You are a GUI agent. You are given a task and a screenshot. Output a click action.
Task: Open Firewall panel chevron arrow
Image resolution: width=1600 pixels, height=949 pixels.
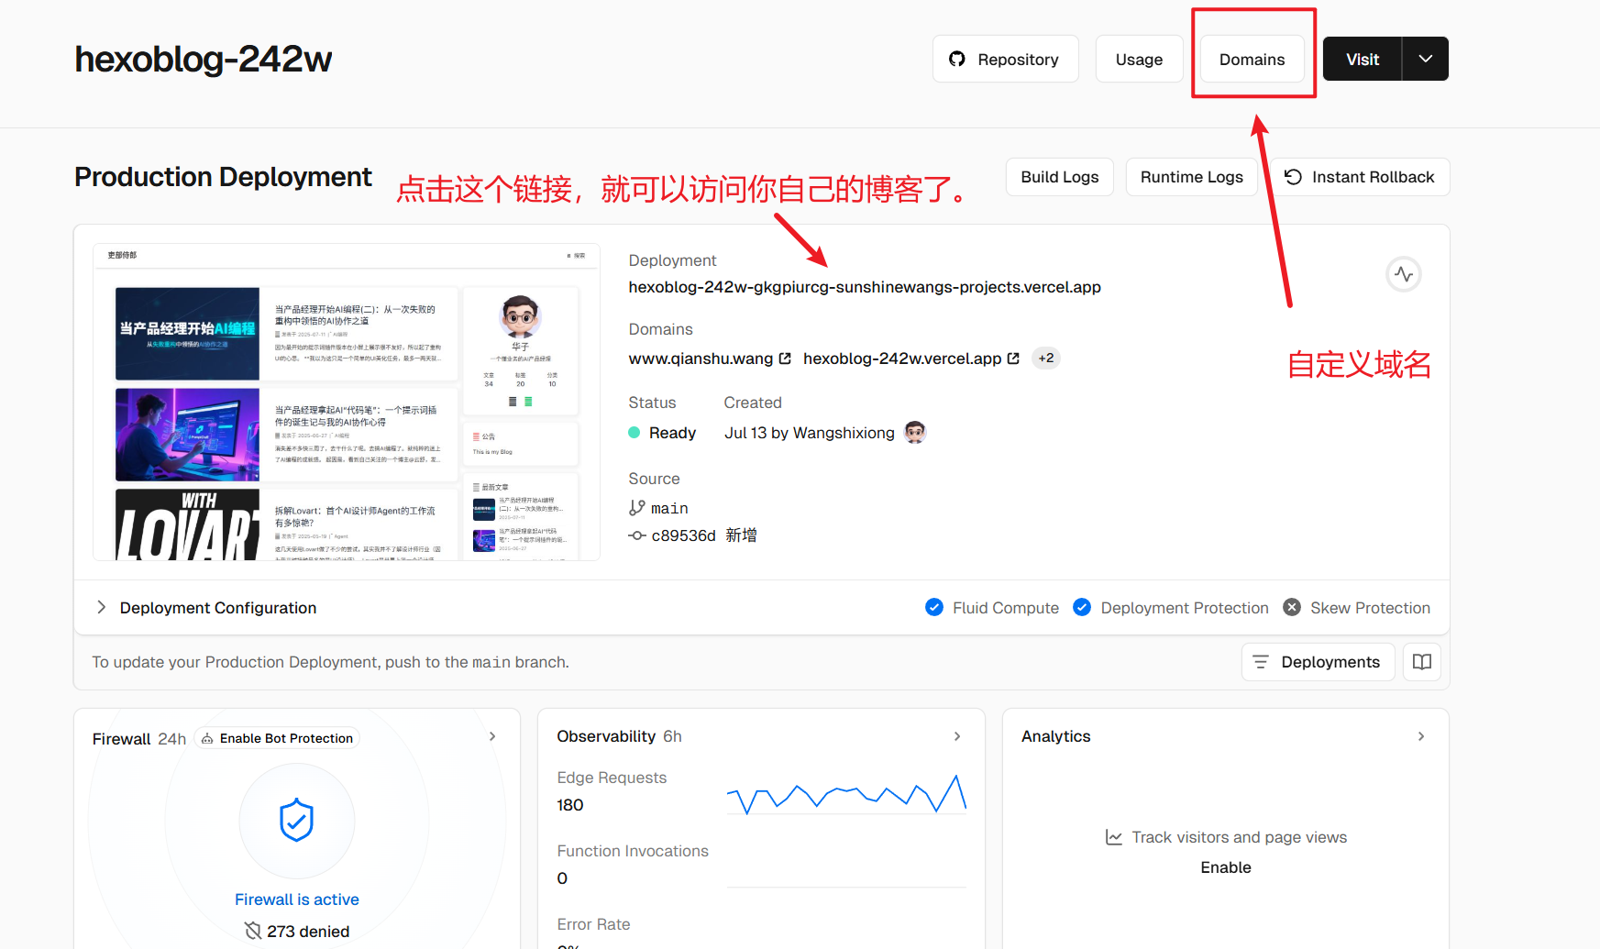point(492,736)
